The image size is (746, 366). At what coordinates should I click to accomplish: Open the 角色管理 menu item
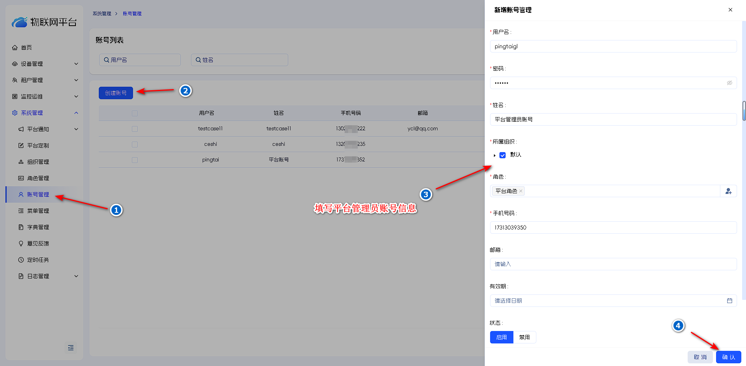click(x=38, y=178)
